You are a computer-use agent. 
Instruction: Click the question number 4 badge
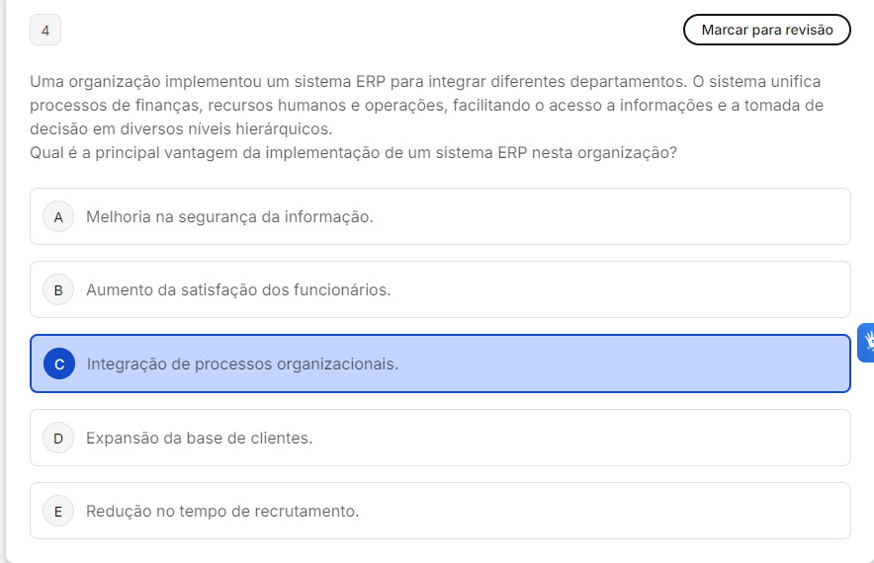[x=45, y=31]
